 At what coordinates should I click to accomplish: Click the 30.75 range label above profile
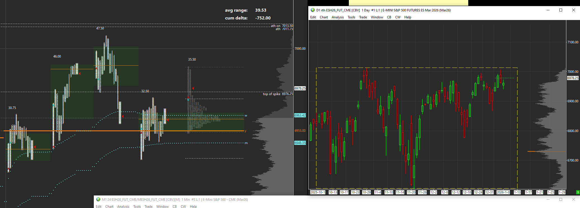coord(12,108)
